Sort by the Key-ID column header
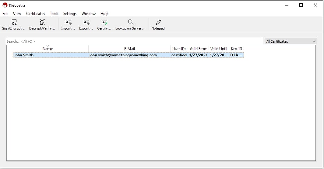Screen dimensions: 324x169 pos(236,49)
